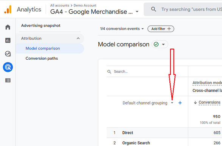Open the property selector dropdown arrow
This screenshot has height=146, width=222.
[x=137, y=12]
